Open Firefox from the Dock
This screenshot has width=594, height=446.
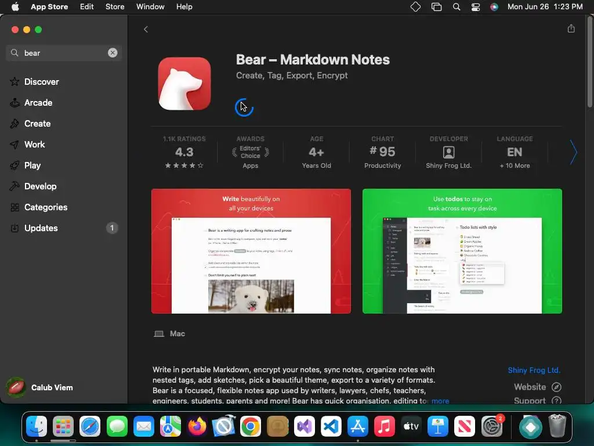pyautogui.click(x=197, y=427)
